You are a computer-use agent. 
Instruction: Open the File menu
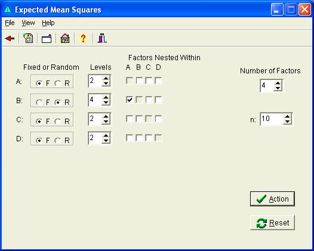(10, 23)
